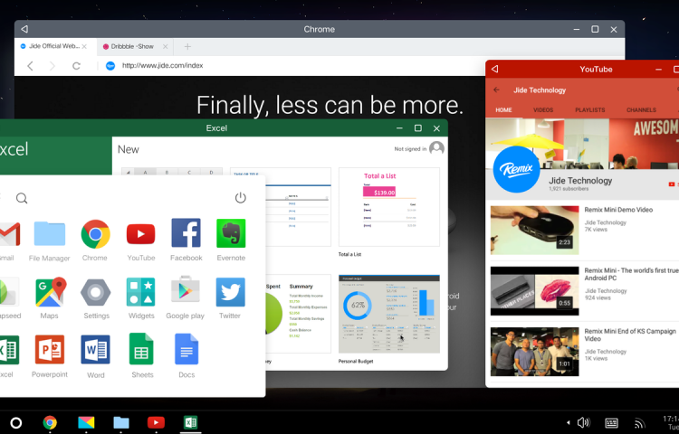Screen dimensions: 679x434
Task: Open a new Chrome tab with plus
Action: click(x=187, y=46)
